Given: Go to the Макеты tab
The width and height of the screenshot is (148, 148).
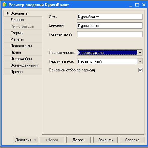Looking at the screenshot, I should [x=23, y=39].
